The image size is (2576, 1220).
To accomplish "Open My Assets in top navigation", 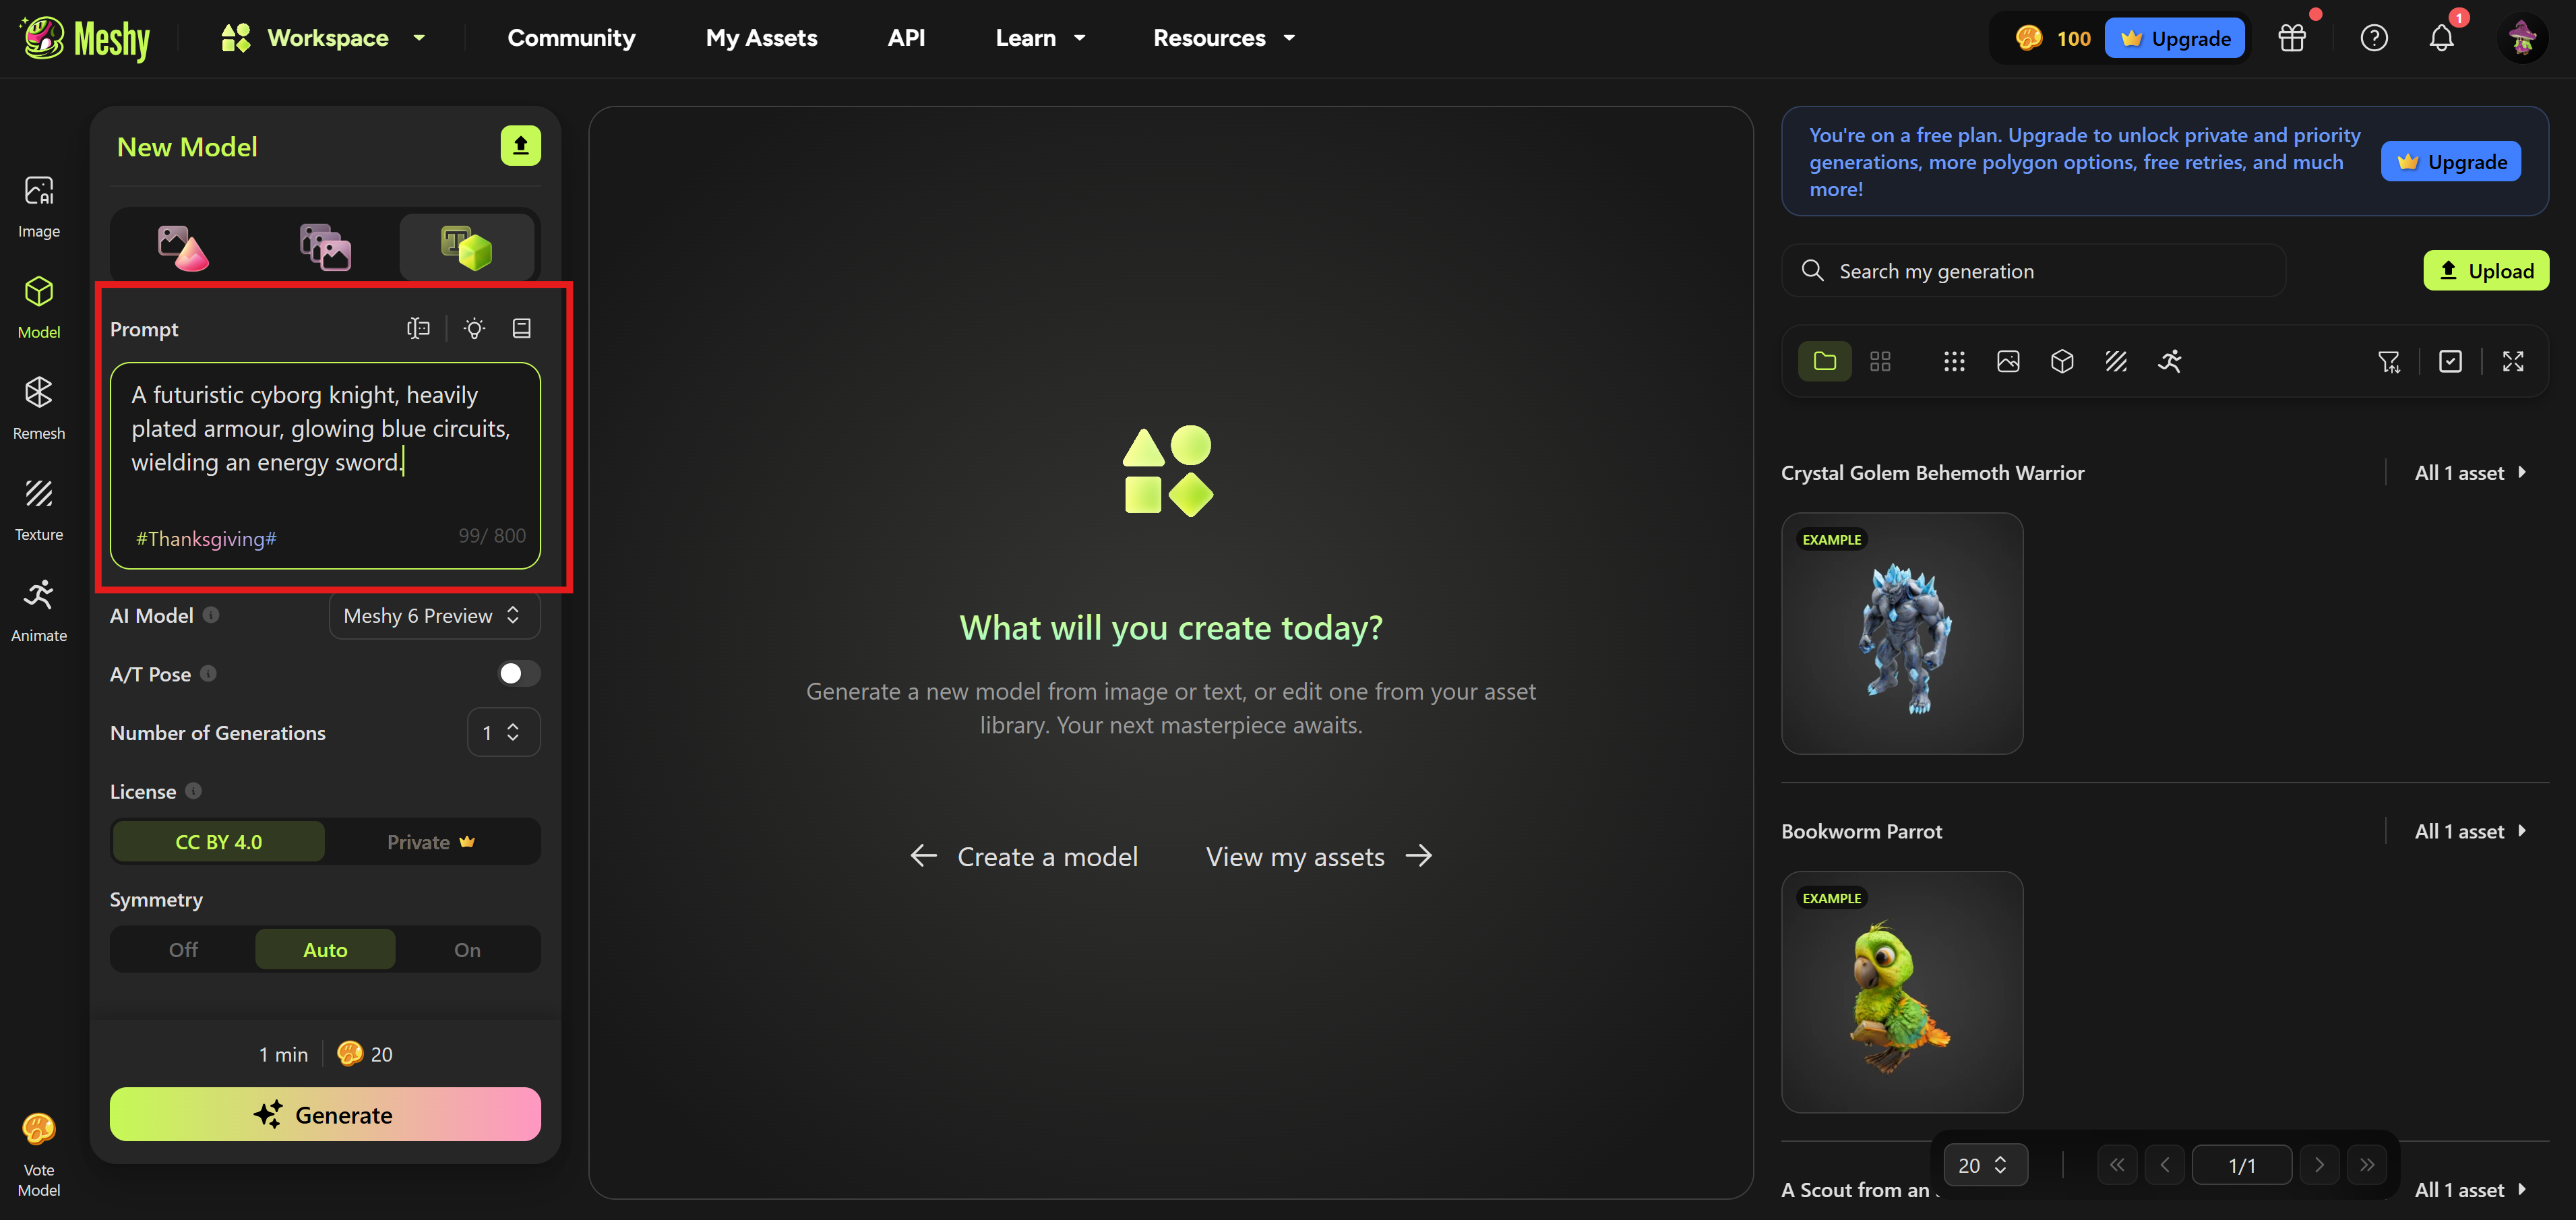I will (761, 38).
